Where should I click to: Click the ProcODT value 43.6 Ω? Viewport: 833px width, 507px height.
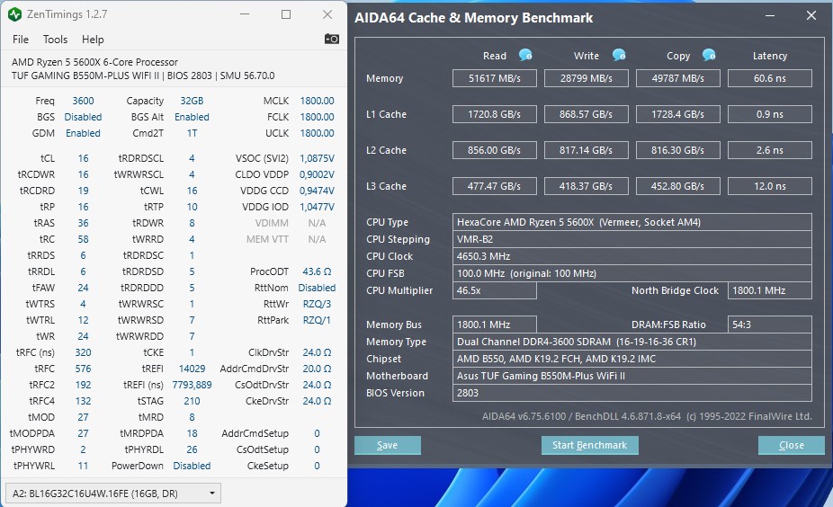[x=318, y=271]
